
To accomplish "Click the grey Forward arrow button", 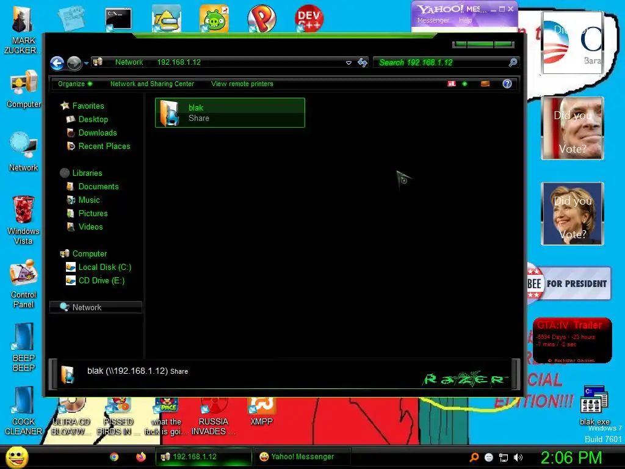I will pos(74,63).
